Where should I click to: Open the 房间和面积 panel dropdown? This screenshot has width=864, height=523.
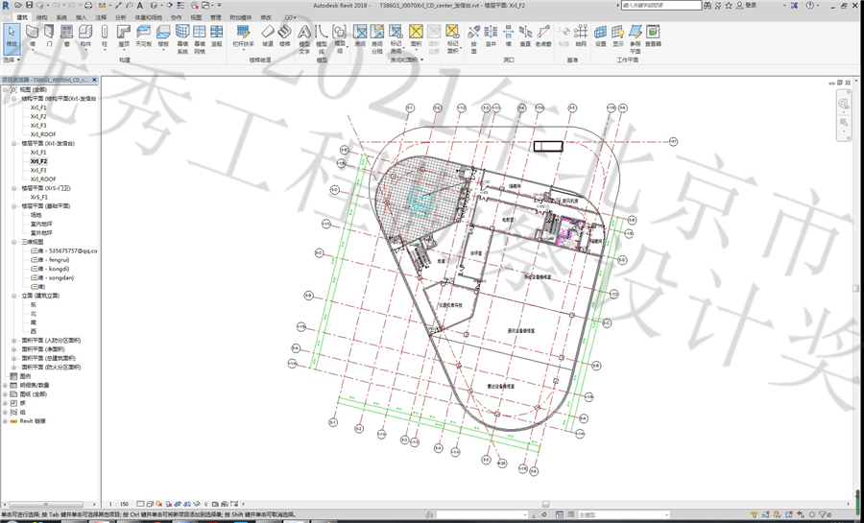[x=407, y=59]
